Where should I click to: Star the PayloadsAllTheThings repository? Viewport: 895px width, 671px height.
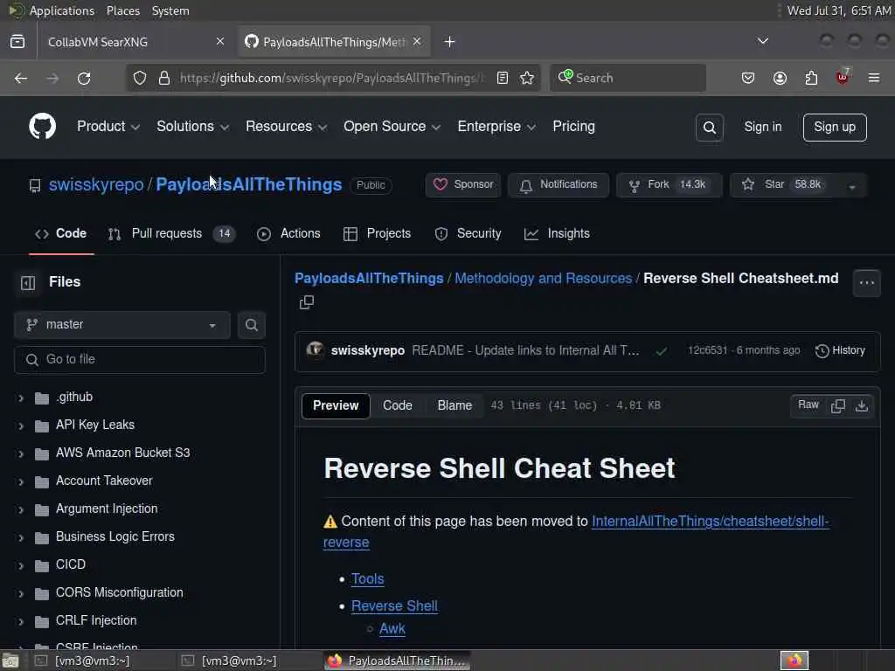tap(784, 185)
